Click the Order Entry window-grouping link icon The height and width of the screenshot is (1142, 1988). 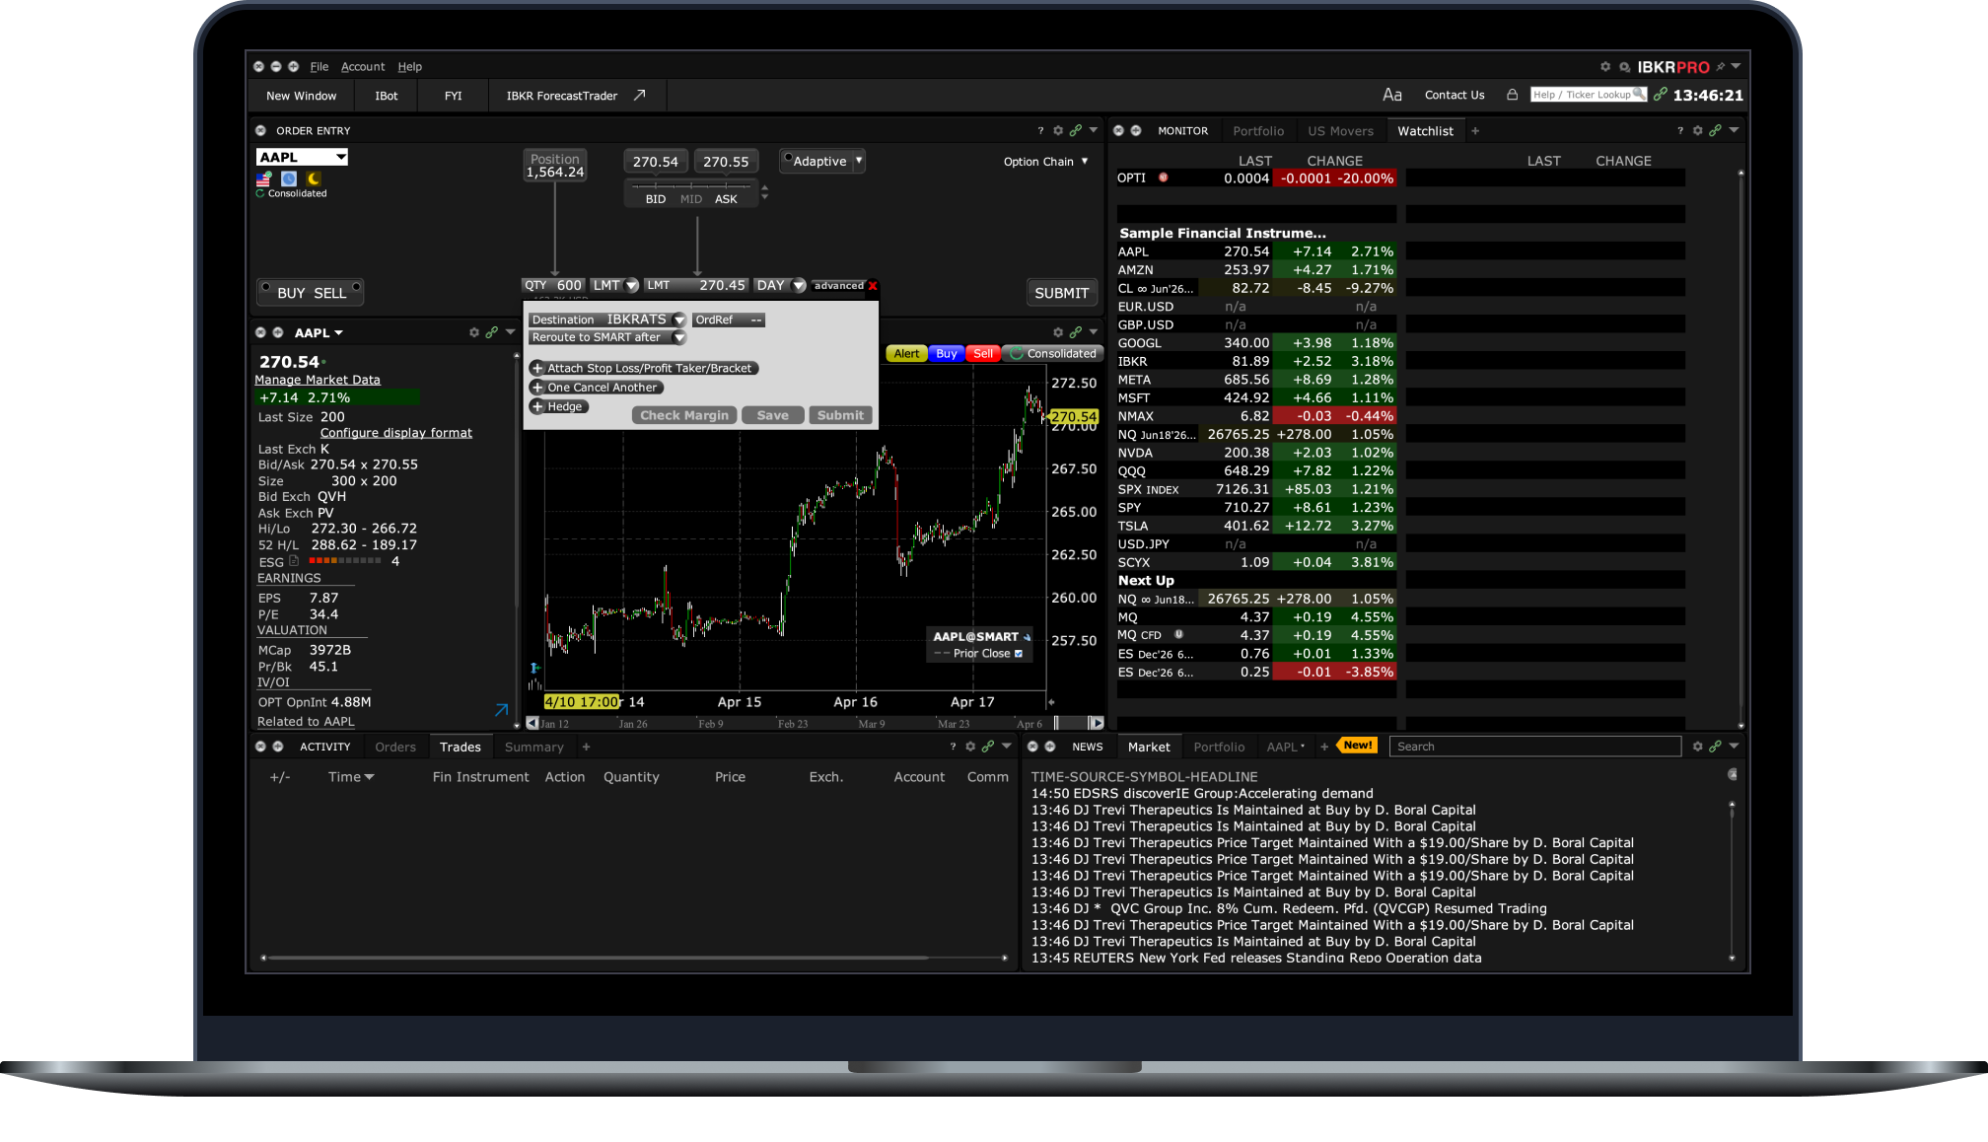[1076, 130]
